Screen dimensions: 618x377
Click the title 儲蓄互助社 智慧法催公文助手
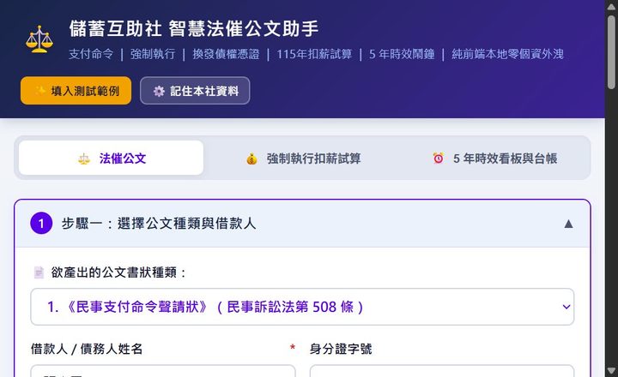pos(194,29)
